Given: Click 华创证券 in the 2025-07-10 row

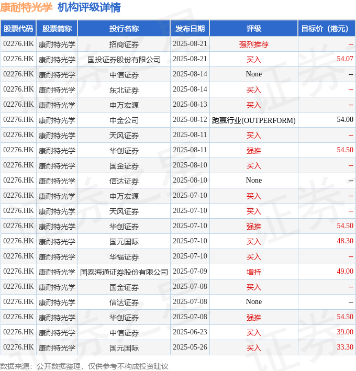Looking at the screenshot, I should click(x=124, y=227).
